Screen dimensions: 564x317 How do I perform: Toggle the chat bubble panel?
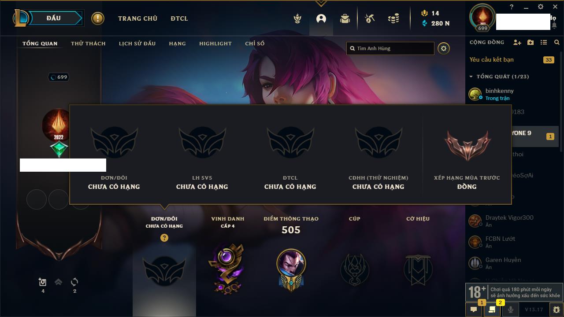[x=474, y=310]
